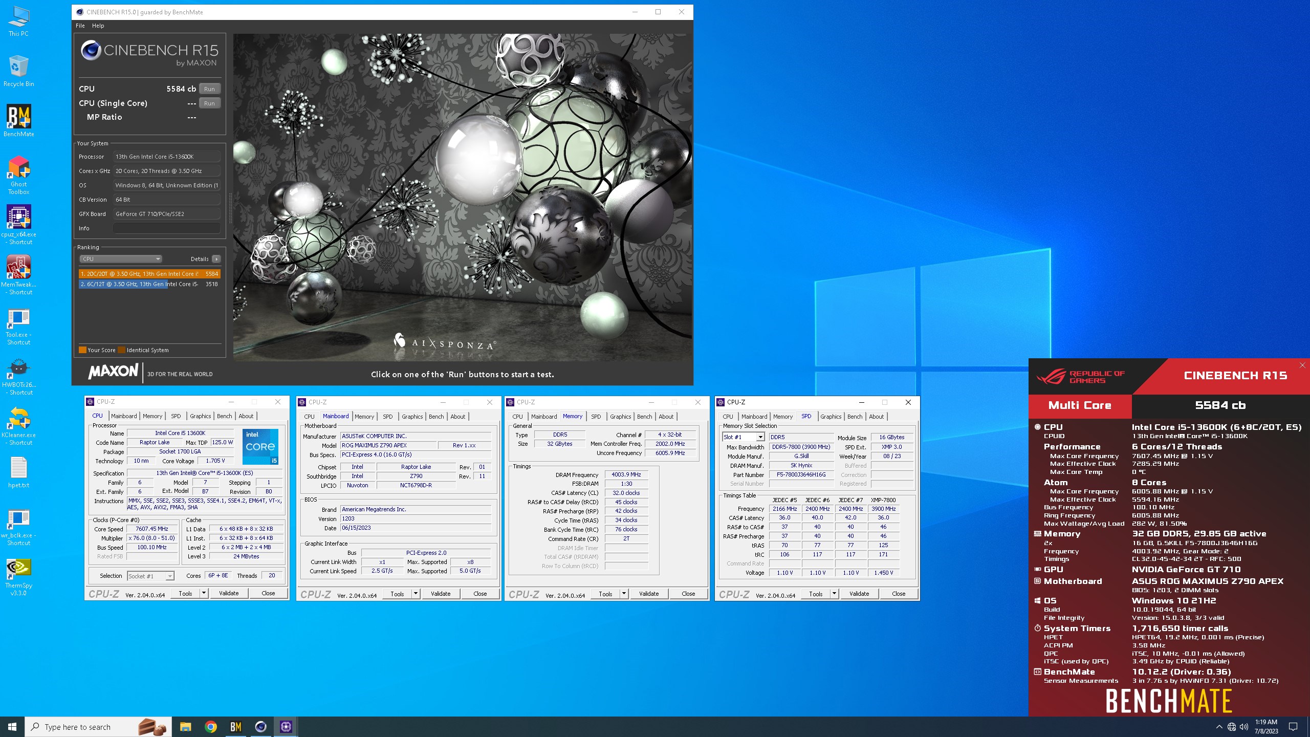Switch to CPU-Z on the taskbar

[x=286, y=727]
